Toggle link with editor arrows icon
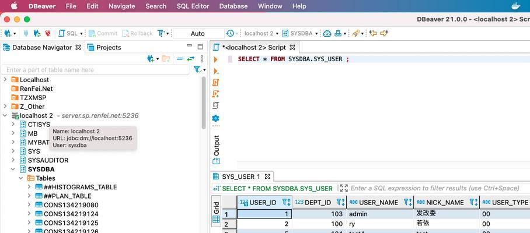This screenshot has width=530, height=233. (x=191, y=59)
